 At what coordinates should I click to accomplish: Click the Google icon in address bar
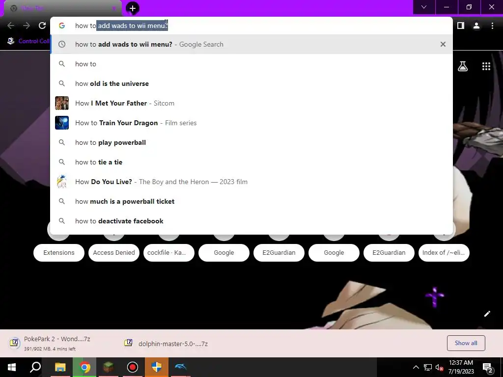click(x=62, y=26)
